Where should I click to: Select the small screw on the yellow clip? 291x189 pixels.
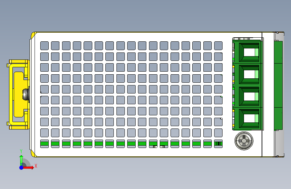pos(26,95)
